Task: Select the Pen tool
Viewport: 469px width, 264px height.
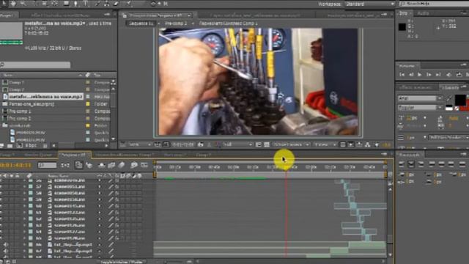Action: point(76,4)
